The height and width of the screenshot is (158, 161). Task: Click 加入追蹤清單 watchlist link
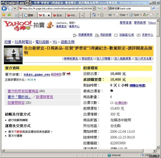click(x=123, y=59)
